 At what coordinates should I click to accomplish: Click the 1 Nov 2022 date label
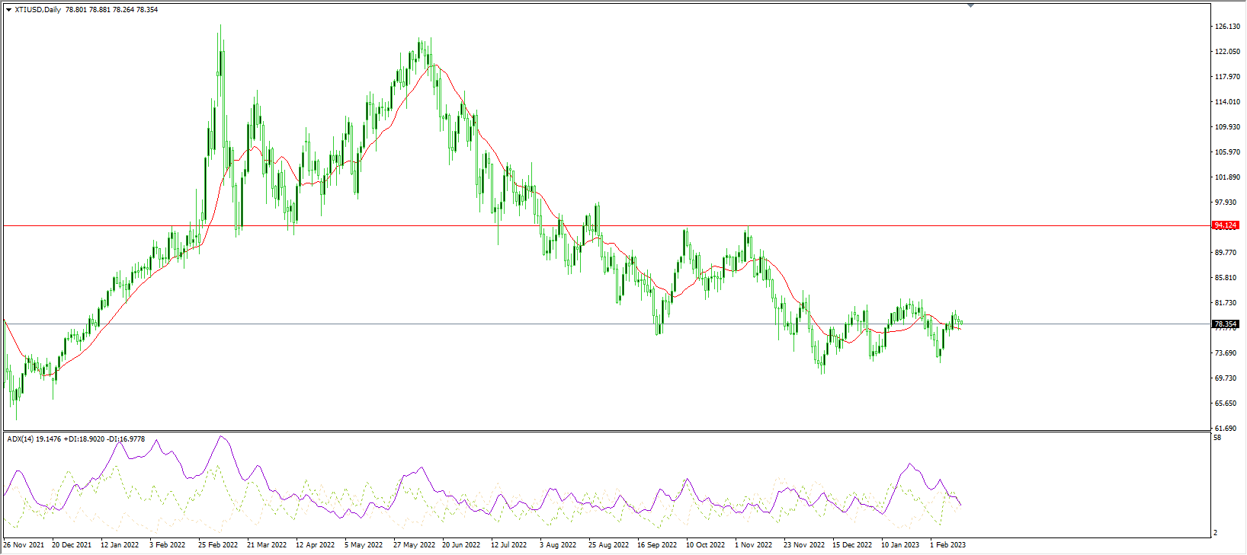tap(753, 545)
